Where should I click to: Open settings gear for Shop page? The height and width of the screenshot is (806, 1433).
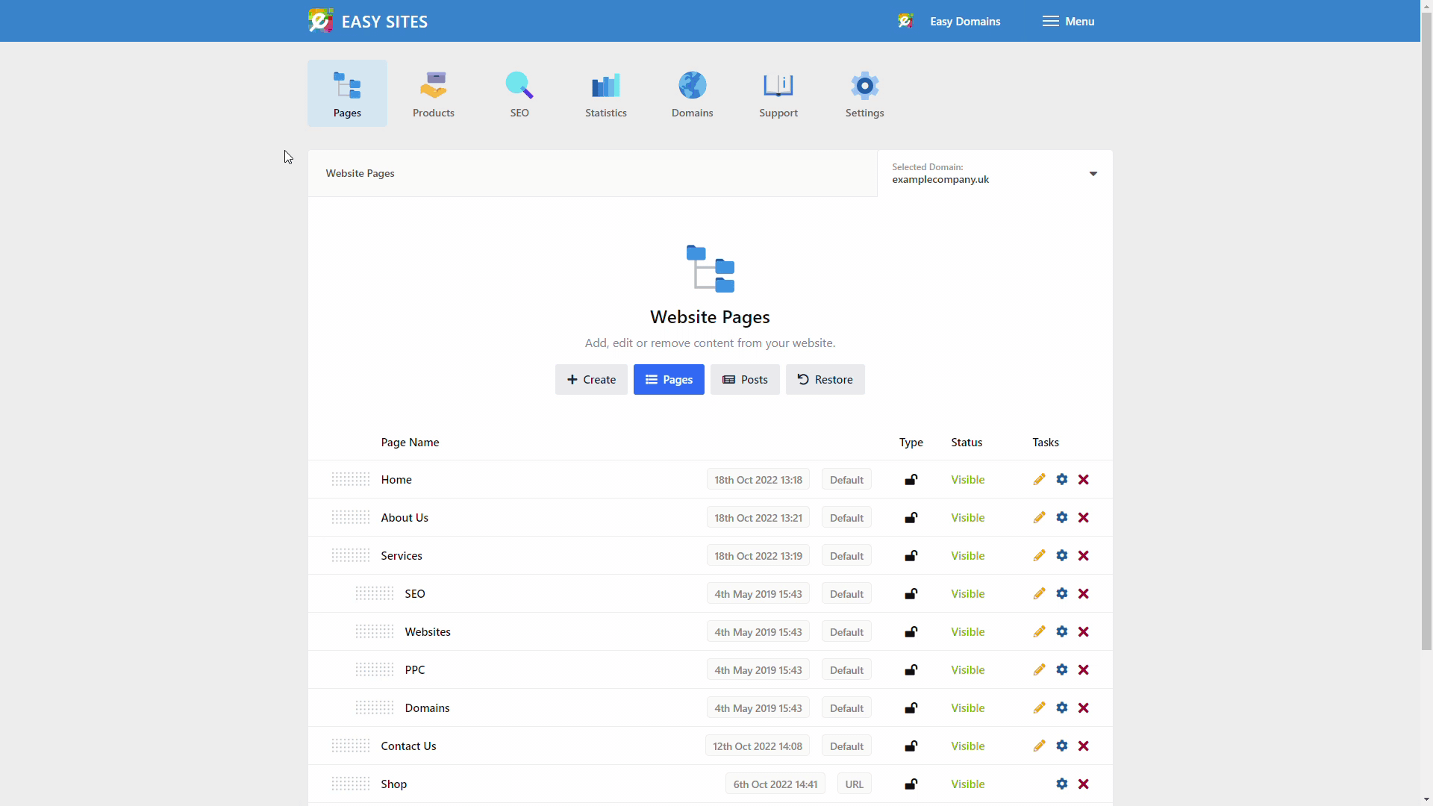[1061, 784]
